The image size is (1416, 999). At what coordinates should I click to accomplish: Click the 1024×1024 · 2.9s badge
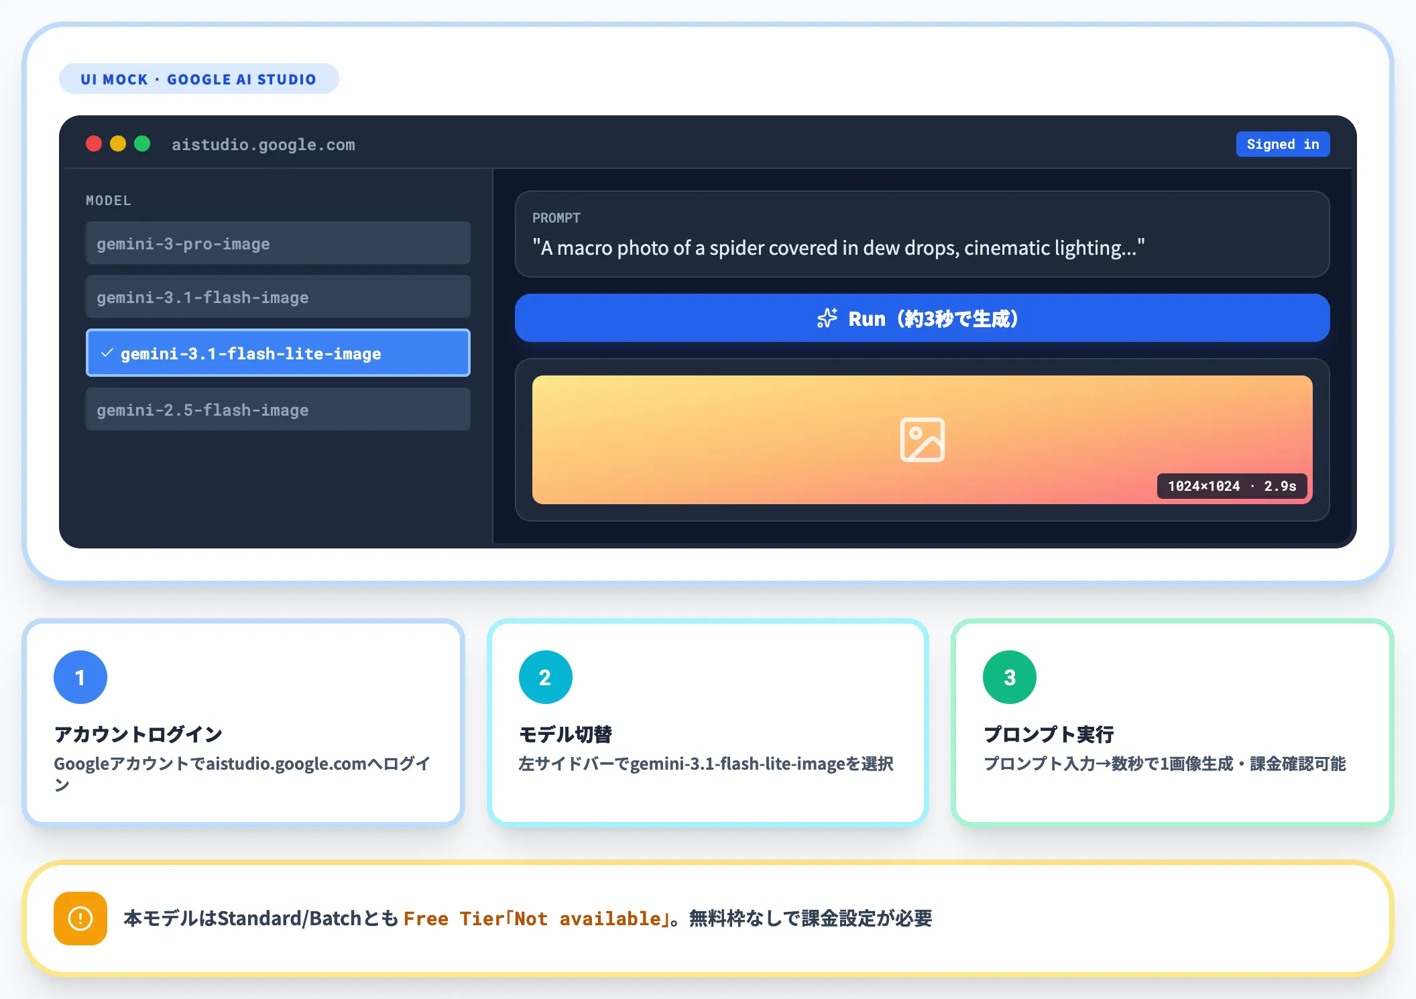(x=1232, y=486)
